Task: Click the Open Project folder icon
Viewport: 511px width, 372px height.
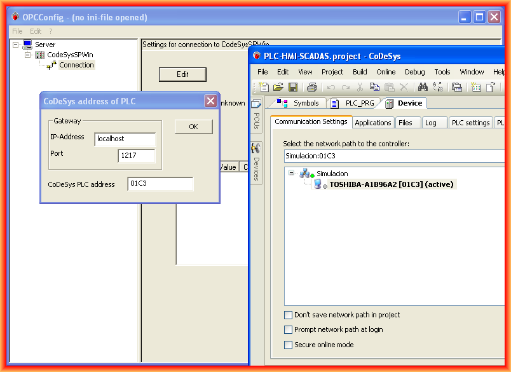Action: coord(278,87)
